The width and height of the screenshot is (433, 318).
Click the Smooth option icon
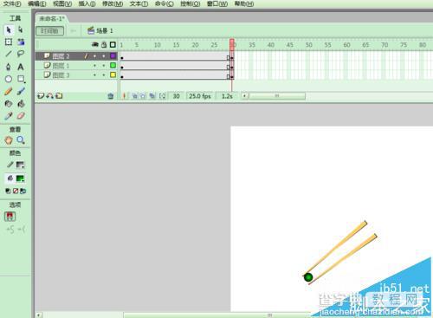click(10, 230)
